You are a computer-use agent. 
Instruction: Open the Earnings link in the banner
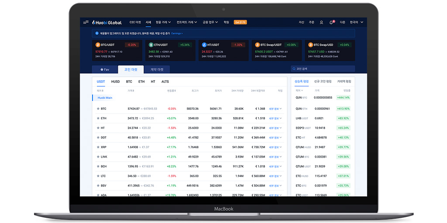pyautogui.click(x=177, y=33)
